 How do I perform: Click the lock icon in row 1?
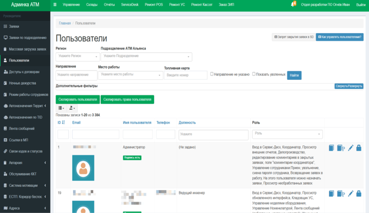(359, 148)
